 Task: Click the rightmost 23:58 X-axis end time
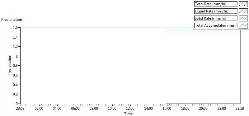[240, 109]
